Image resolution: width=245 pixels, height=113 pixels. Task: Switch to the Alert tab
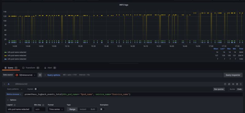click(x=50, y=68)
